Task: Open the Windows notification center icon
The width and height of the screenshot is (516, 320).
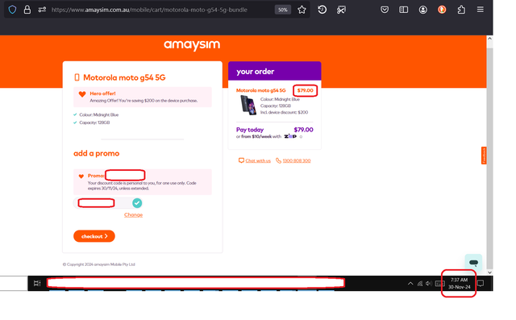Action: (x=481, y=283)
